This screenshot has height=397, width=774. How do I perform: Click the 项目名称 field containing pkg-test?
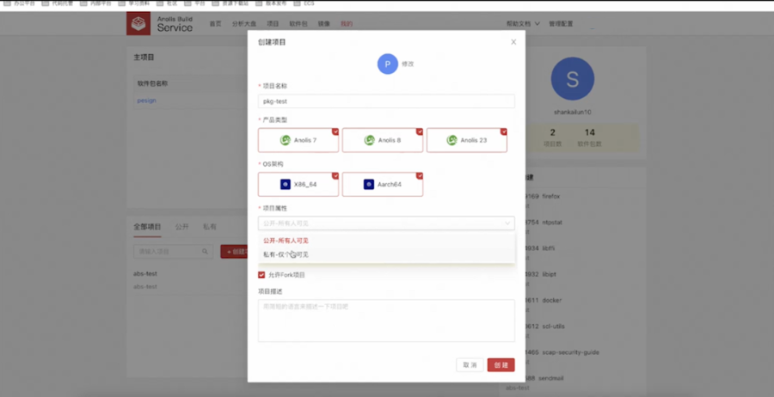click(386, 101)
